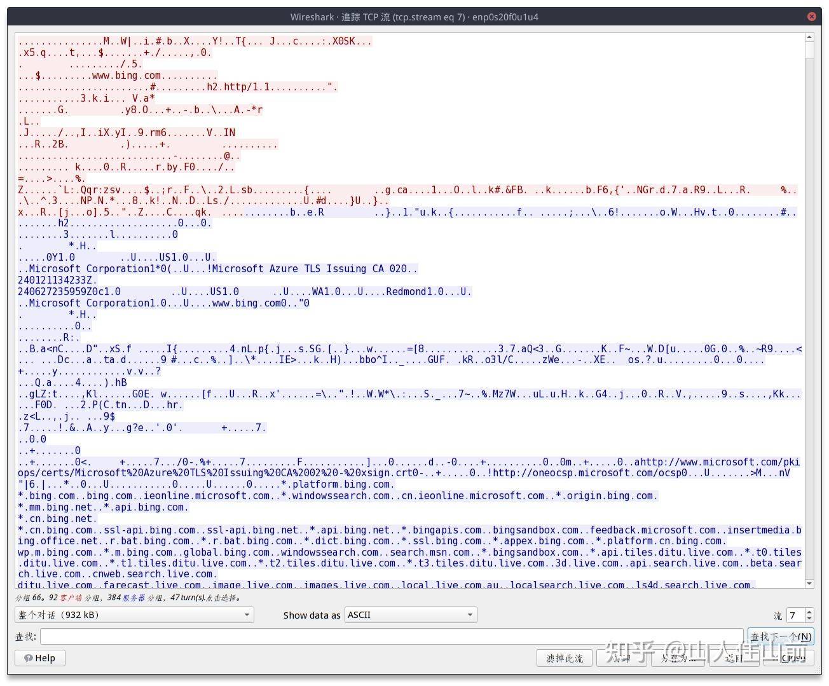Viewport: 829px width, 686px height.
Task: Click line starting .ditu.live.com..*.t1.tiles
Action: tap(409, 563)
